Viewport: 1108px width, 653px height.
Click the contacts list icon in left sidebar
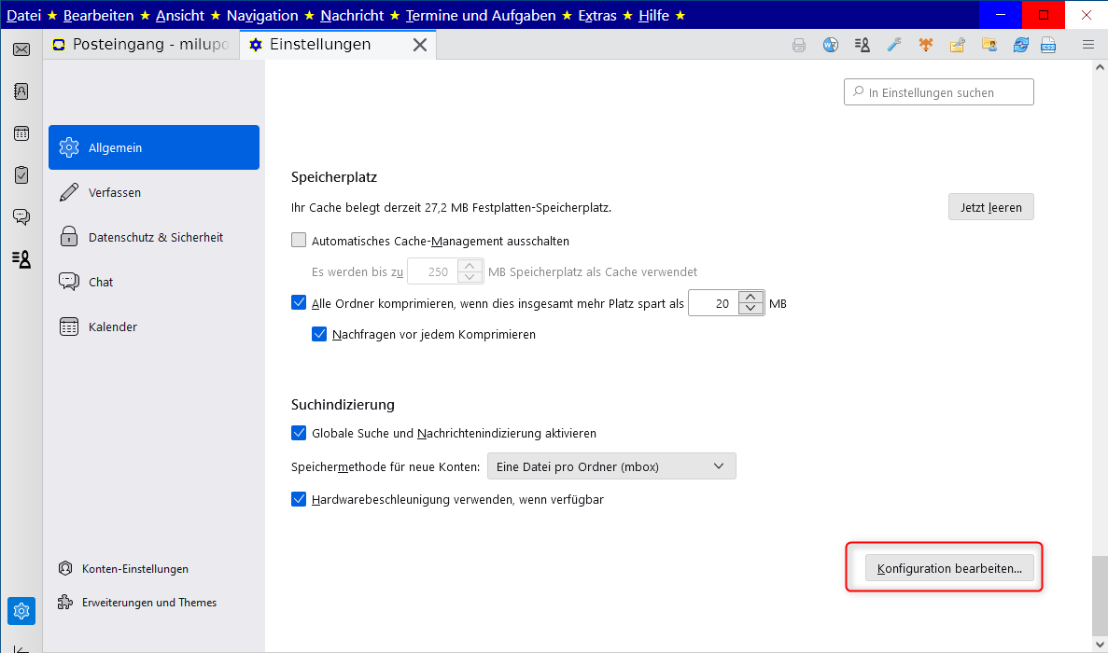21,259
